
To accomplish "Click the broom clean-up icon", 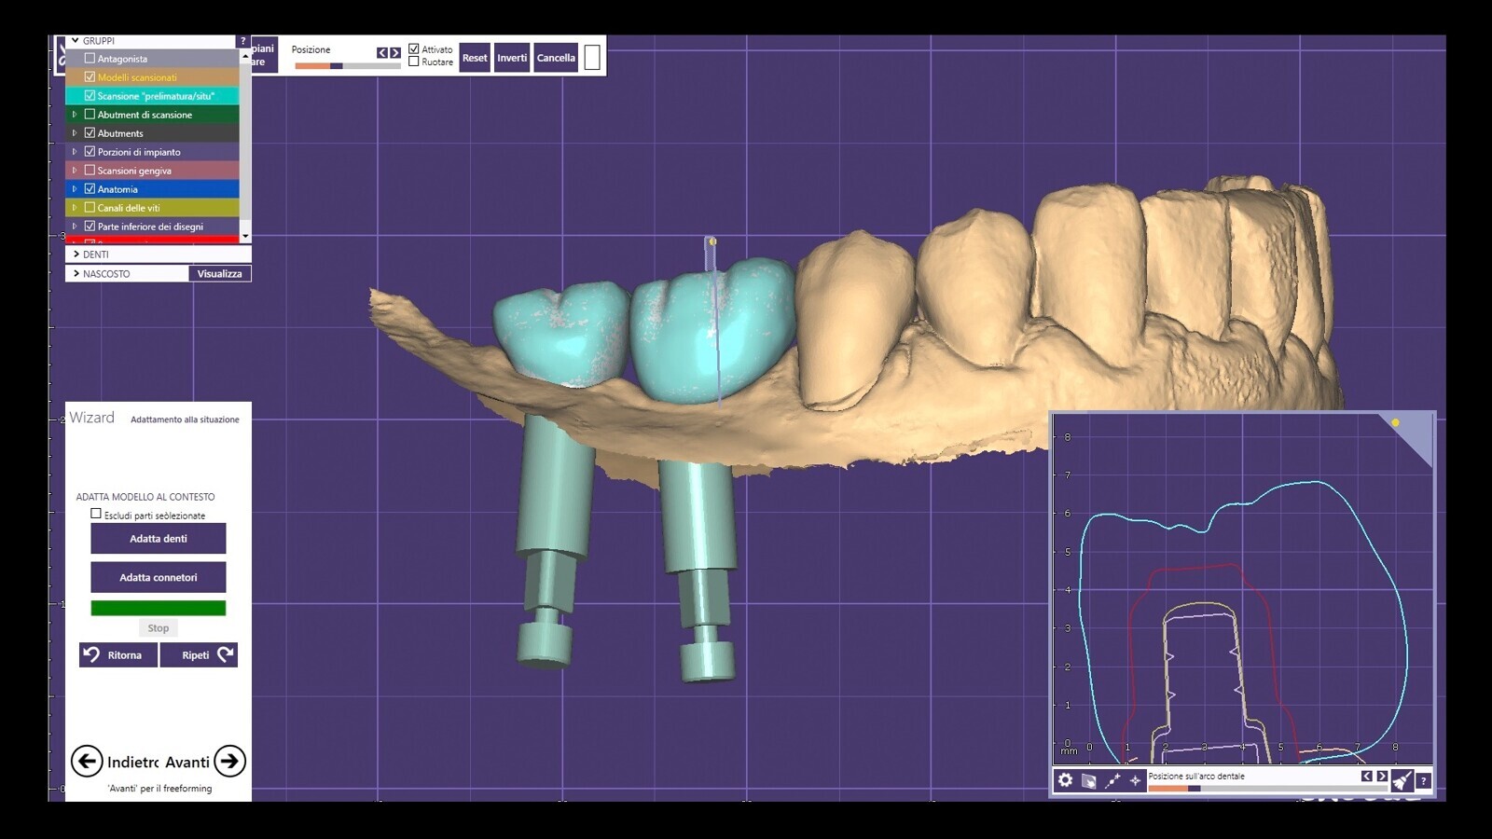I will [x=1402, y=780].
